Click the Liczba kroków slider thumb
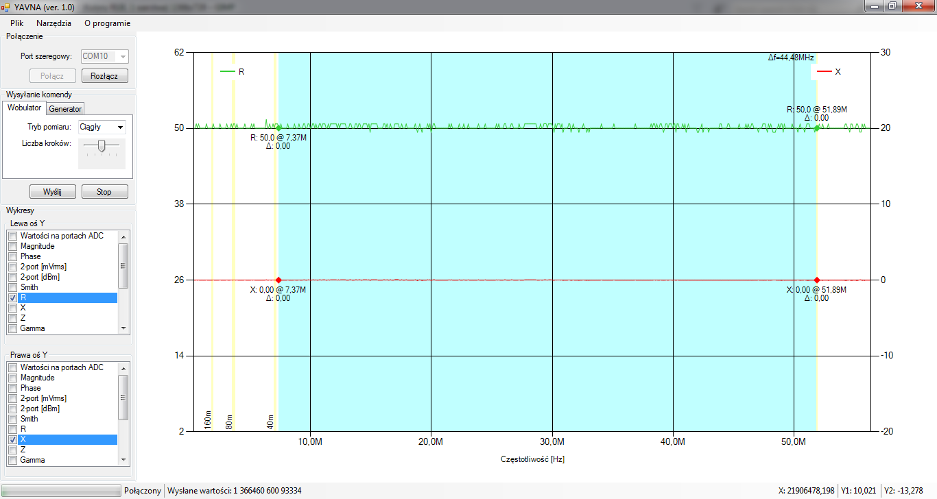 pyautogui.click(x=102, y=145)
